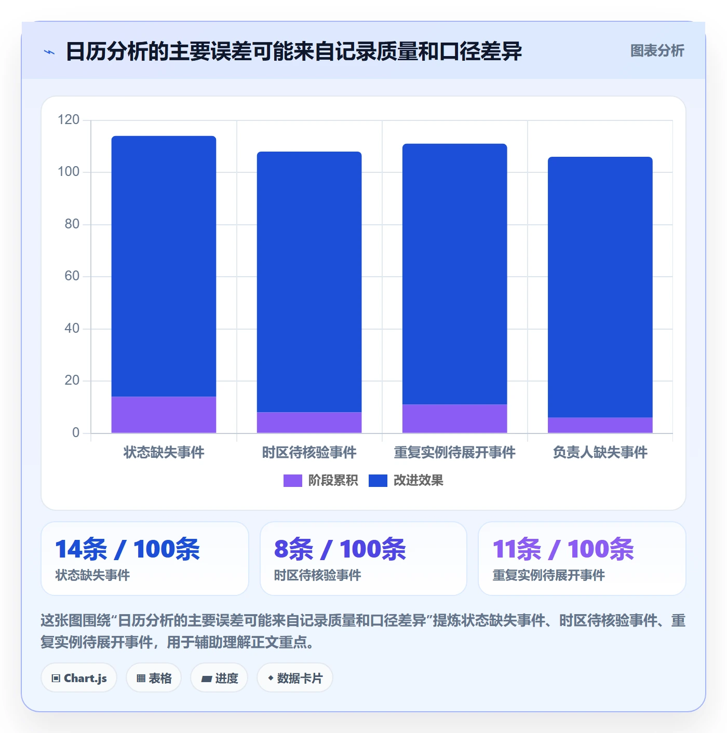The image size is (727, 733).
Task: Click the chart title 日历分析的主要误差可能来自记录质量和口径差异
Action: (294, 52)
